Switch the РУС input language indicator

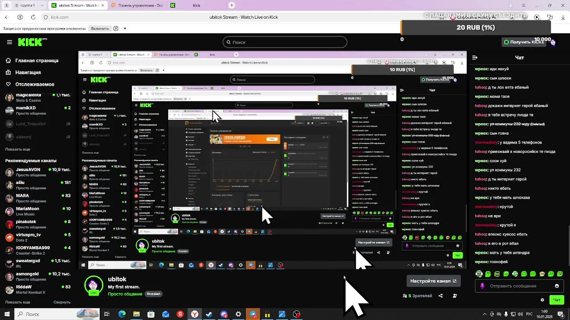coord(529,314)
